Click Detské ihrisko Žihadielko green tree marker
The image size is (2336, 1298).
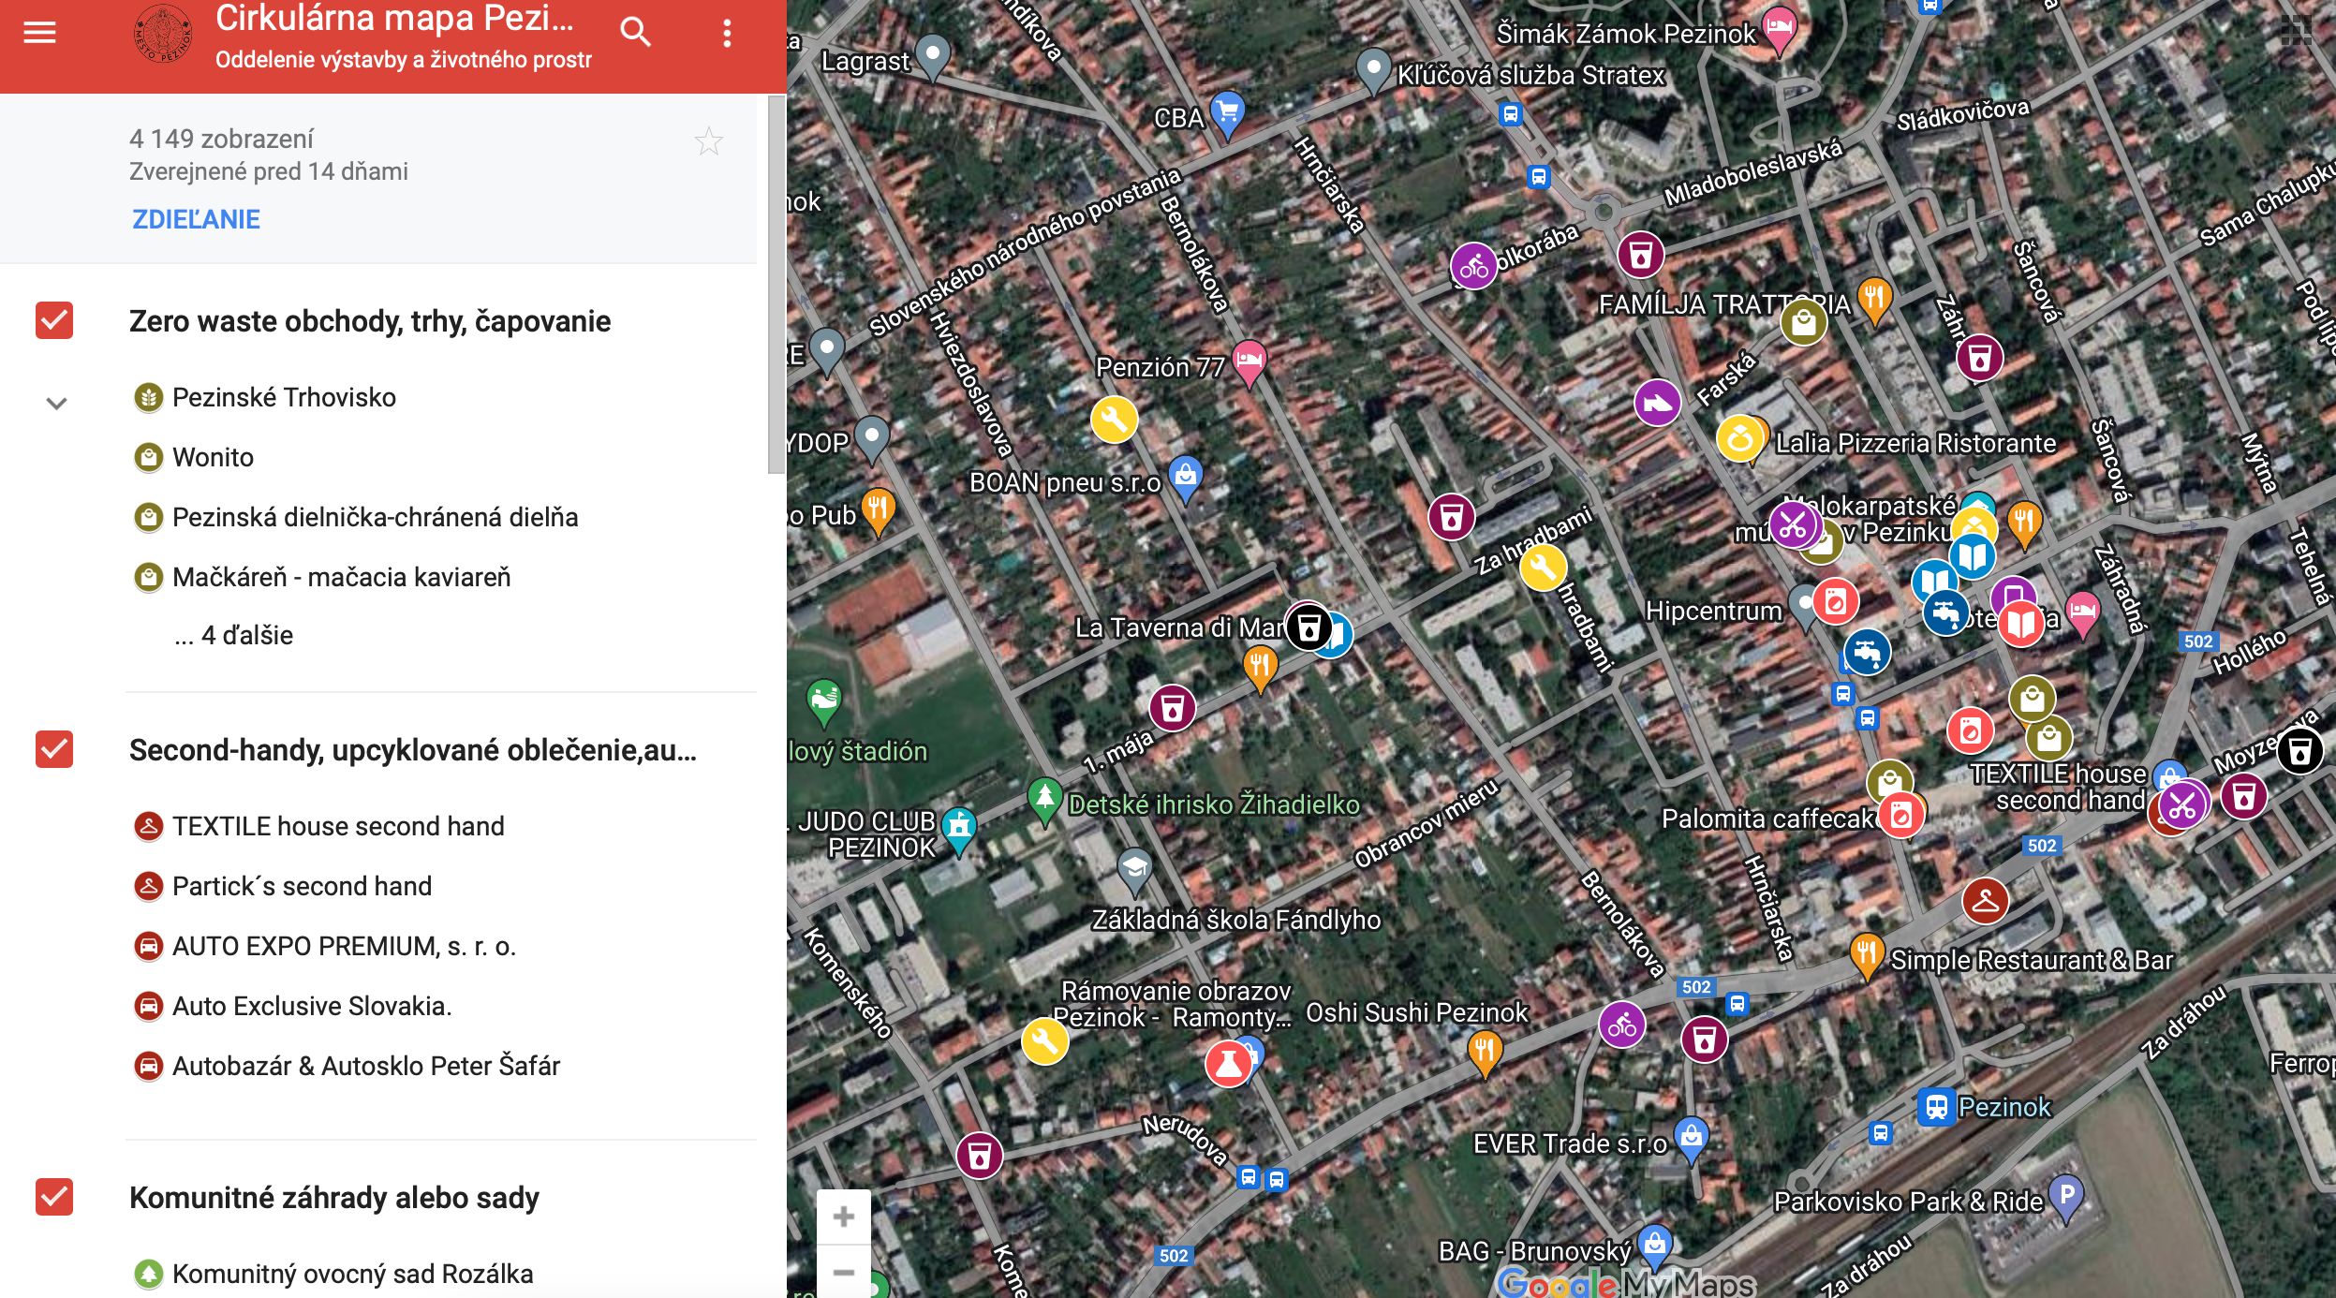pyautogui.click(x=1044, y=801)
